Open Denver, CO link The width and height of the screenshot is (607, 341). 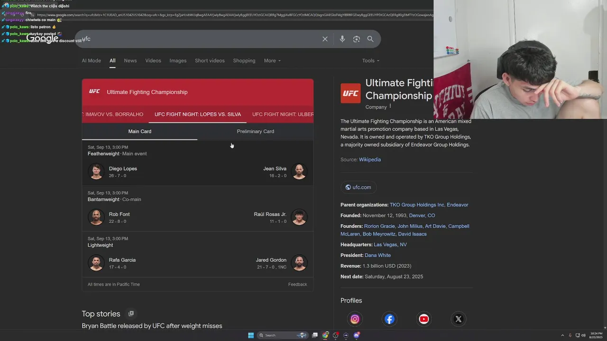[x=422, y=215]
